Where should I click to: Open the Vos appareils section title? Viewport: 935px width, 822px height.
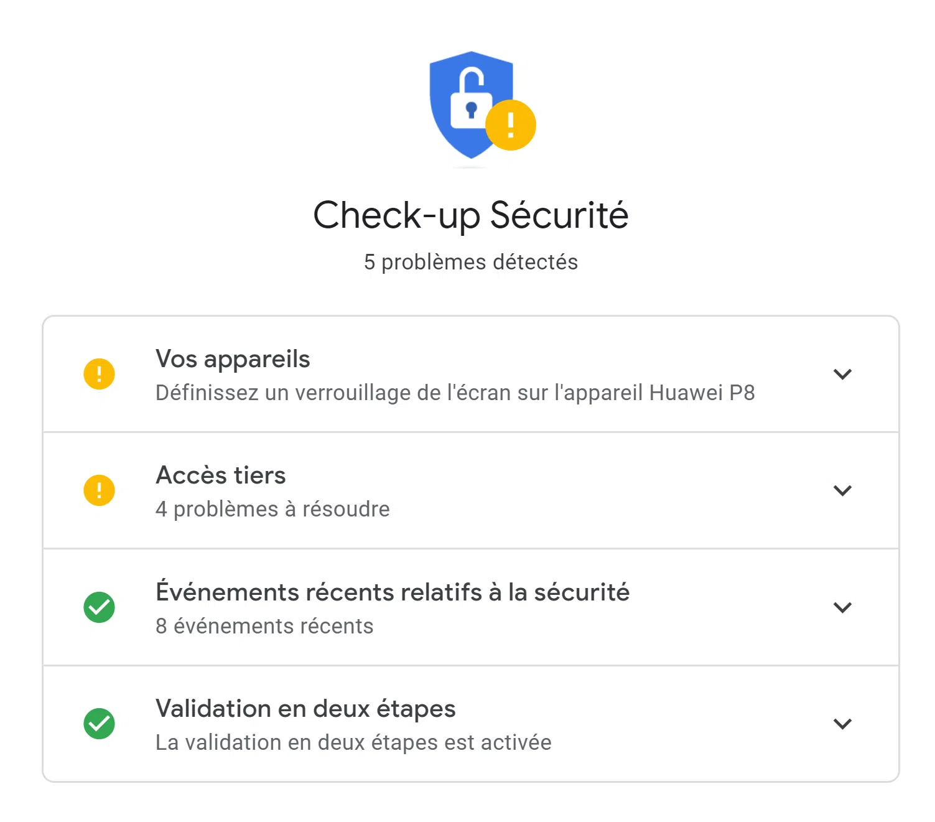(233, 360)
